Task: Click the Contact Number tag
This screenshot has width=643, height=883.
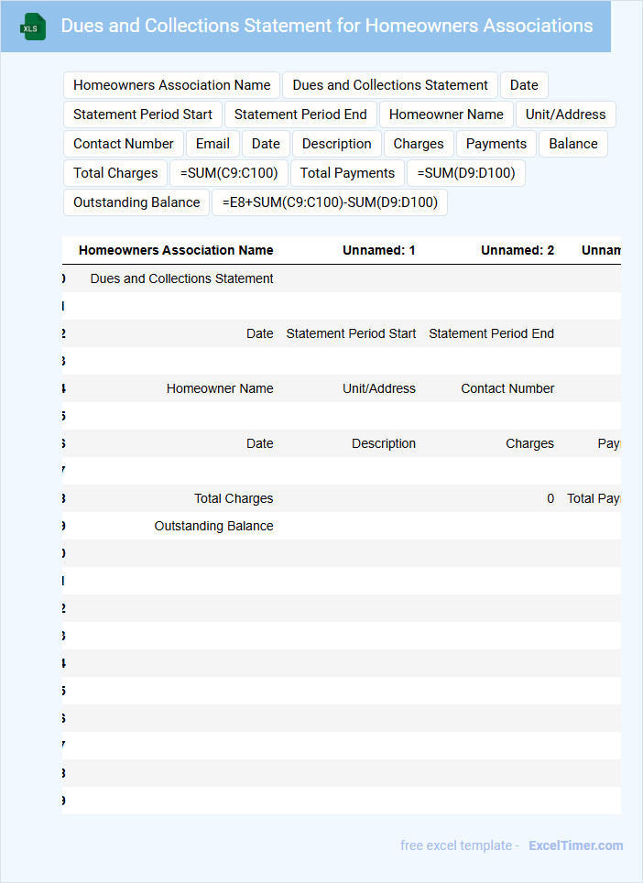Action: coord(124,144)
